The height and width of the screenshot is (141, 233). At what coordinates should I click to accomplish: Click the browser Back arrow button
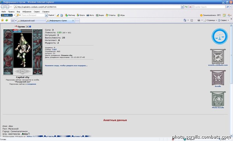(x=3, y=7)
